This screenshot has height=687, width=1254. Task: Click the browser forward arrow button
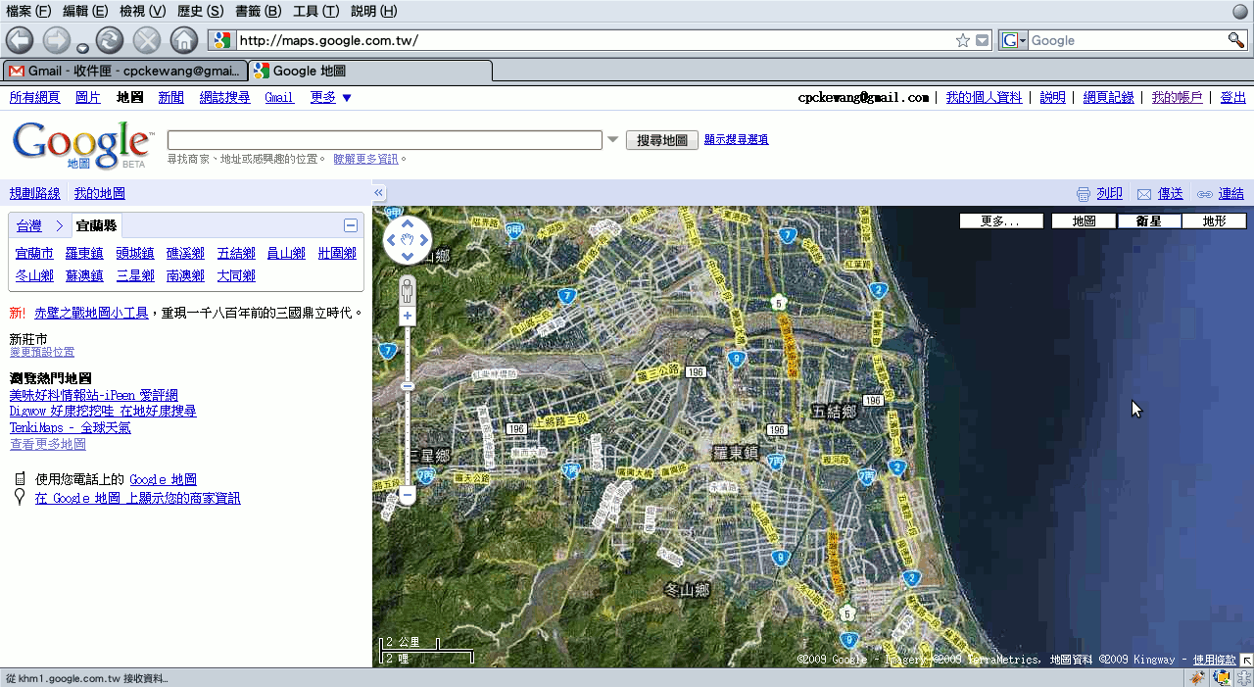coord(57,40)
